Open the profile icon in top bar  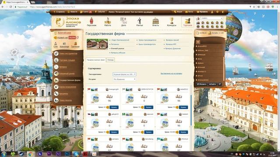tap(212, 12)
